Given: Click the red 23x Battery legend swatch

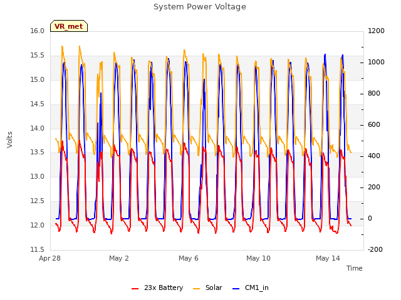Looking at the screenshot, I should coord(135,289).
